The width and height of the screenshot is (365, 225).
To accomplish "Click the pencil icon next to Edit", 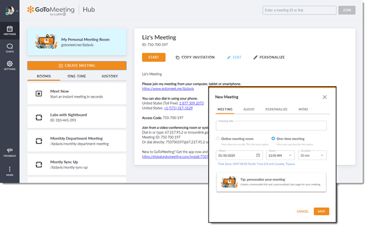I will (229, 57).
